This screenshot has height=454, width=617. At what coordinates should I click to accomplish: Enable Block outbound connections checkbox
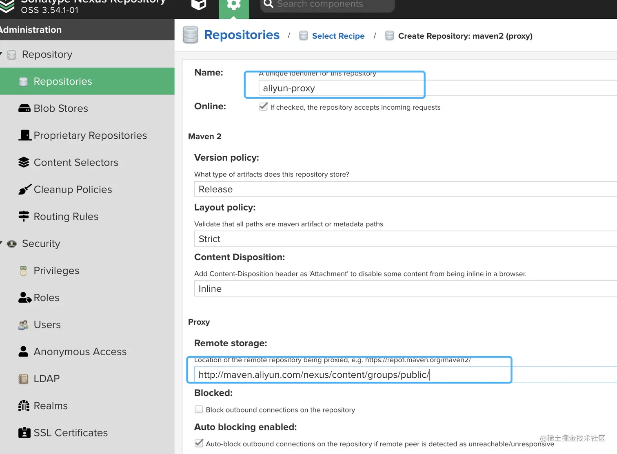(199, 409)
